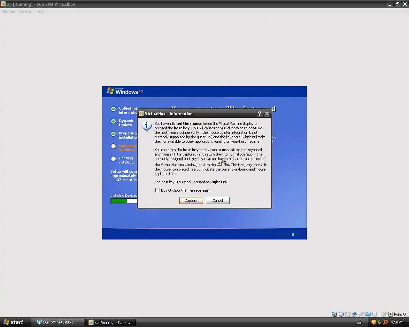
Task: Switch to xp [Running] taskbar item
Action: tap(111, 322)
